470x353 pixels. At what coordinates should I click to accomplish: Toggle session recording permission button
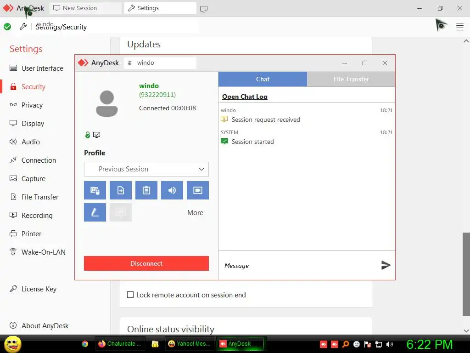[198, 190]
